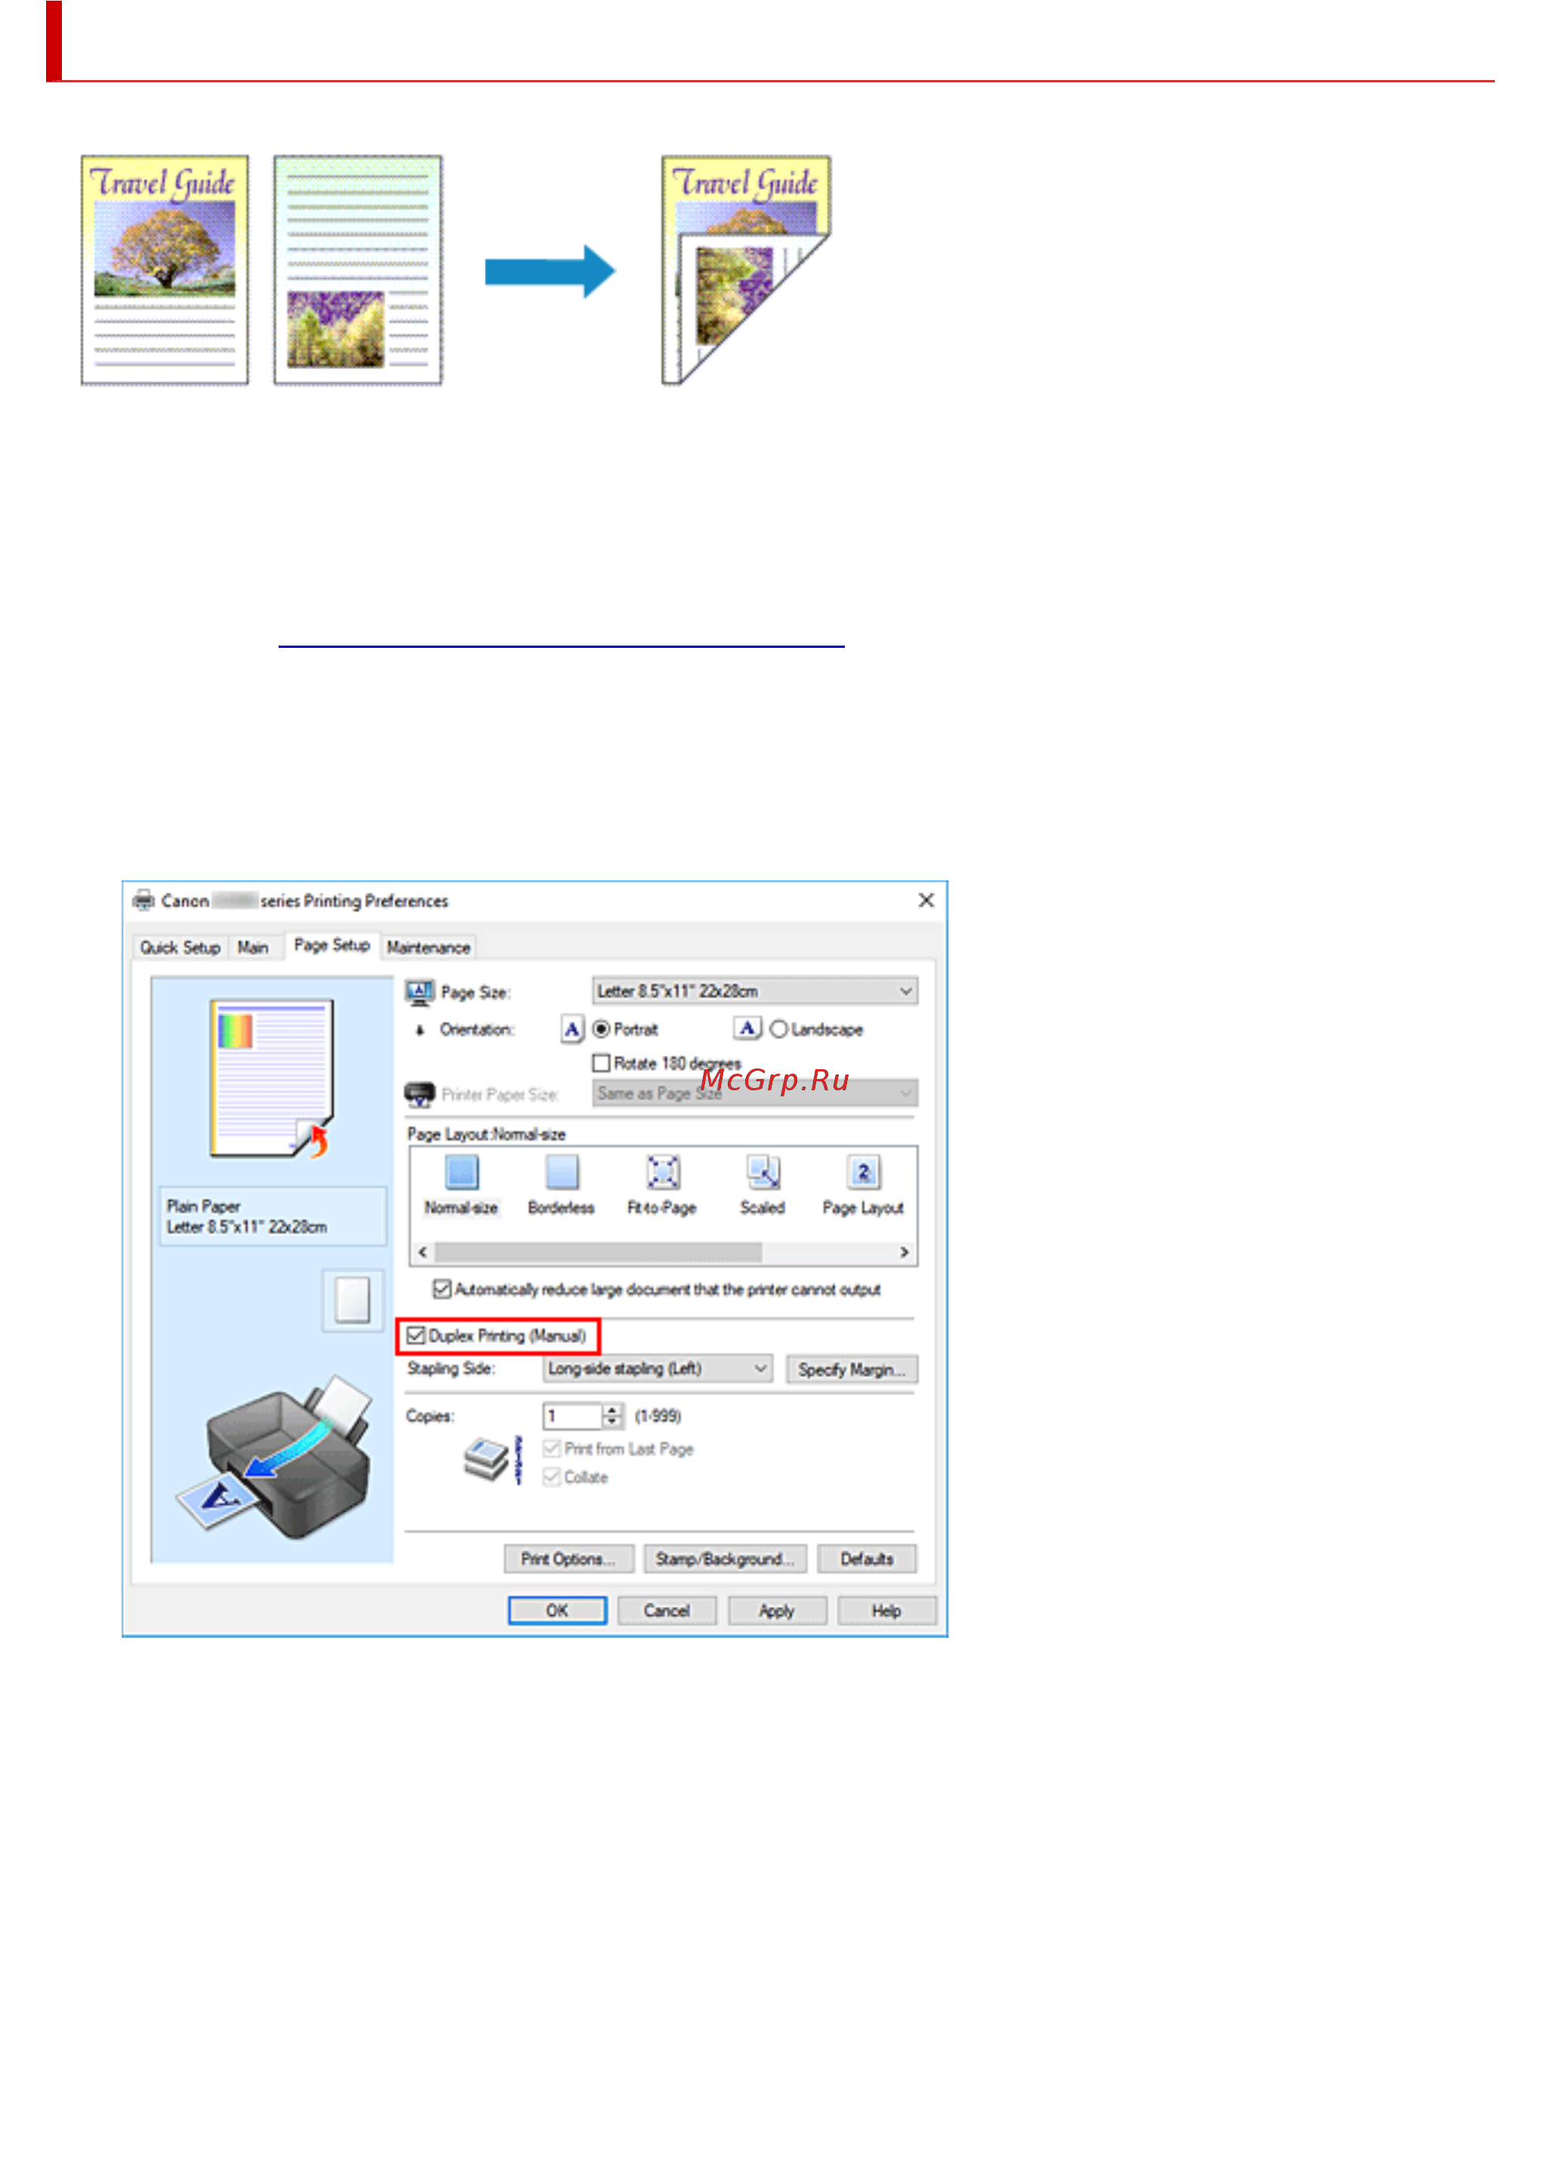Screen dimensions: 1541x2158
Task: Open the Maintenance tab
Action: pos(428,947)
